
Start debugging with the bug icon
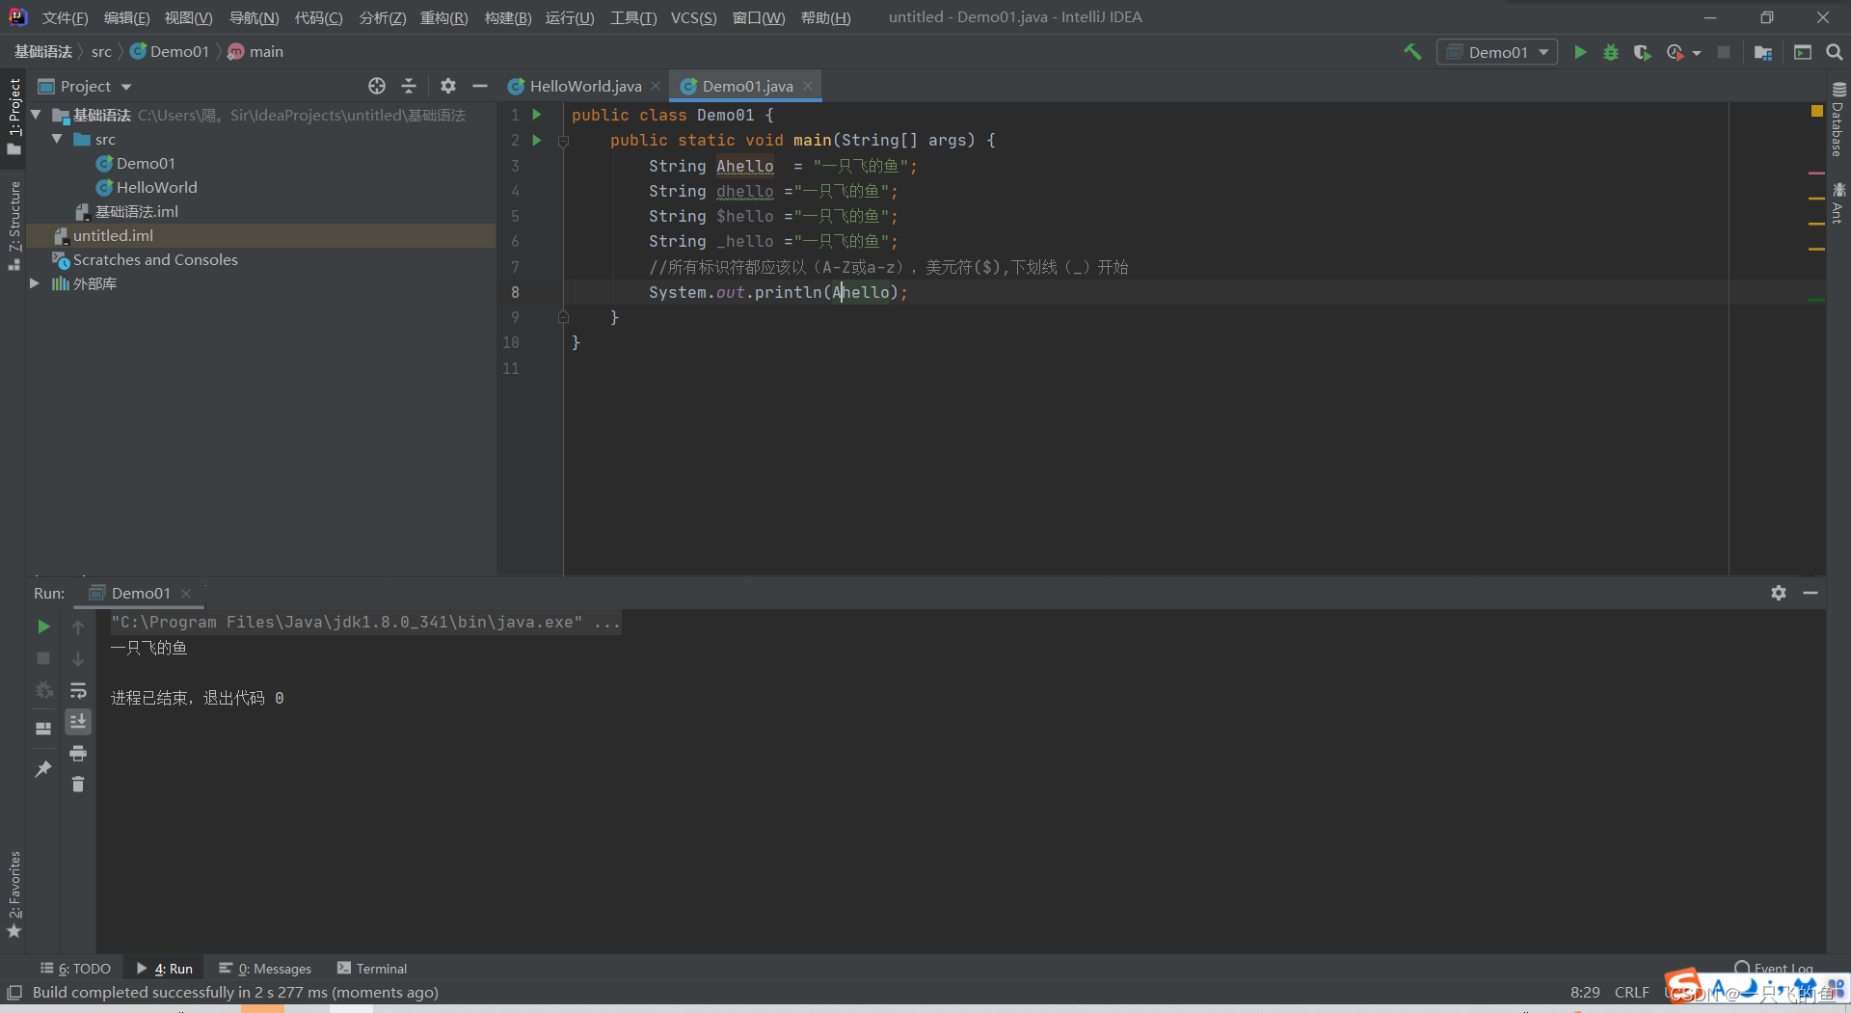point(1610,52)
